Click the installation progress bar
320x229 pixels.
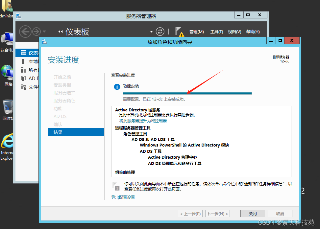point(187,93)
